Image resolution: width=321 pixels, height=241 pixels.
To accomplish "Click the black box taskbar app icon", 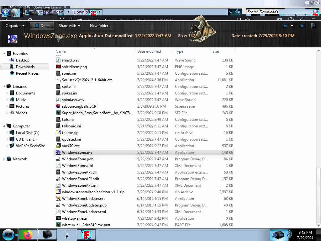I will (x=47, y=235).
